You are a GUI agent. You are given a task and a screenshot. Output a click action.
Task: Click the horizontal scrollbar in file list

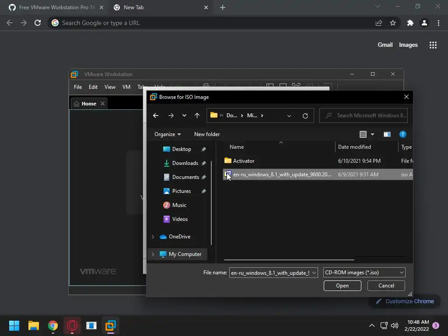click(289, 260)
